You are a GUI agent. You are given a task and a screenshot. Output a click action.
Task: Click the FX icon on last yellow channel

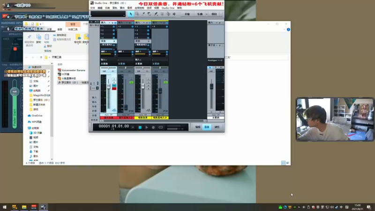(x=165, y=111)
